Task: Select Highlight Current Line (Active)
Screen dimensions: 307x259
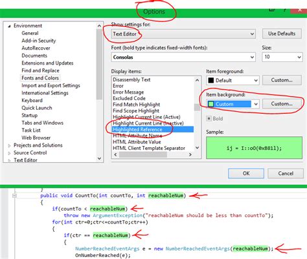Action: [x=146, y=117]
